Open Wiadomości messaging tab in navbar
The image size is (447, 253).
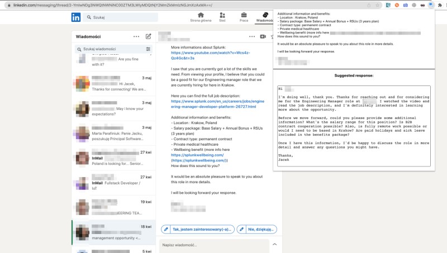click(264, 17)
